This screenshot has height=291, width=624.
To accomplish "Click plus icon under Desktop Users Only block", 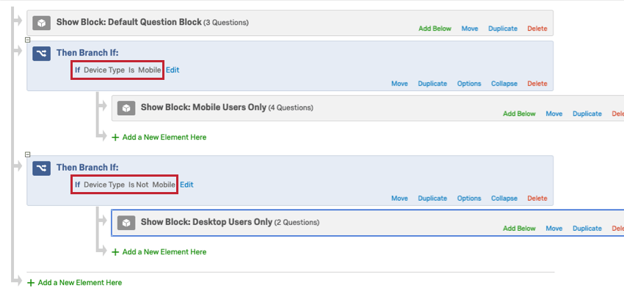I will 115,252.
